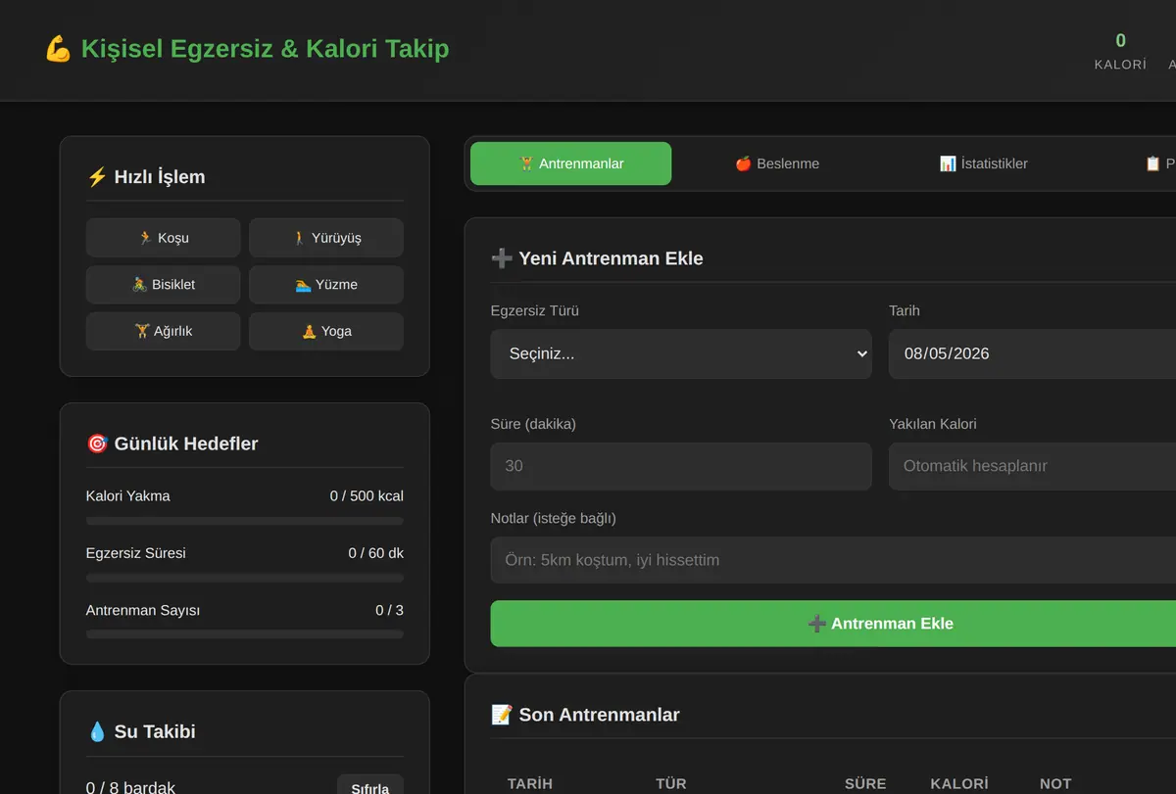The height and width of the screenshot is (794, 1176).
Task: Add a quick Bisiklet workout
Action: (163, 285)
